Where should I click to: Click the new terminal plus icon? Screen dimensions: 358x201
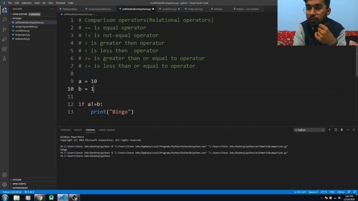(x=329, y=130)
